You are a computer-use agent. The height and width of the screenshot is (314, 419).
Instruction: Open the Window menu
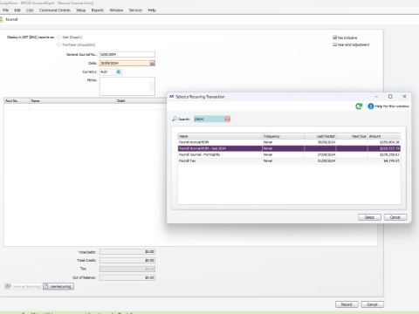click(116, 10)
